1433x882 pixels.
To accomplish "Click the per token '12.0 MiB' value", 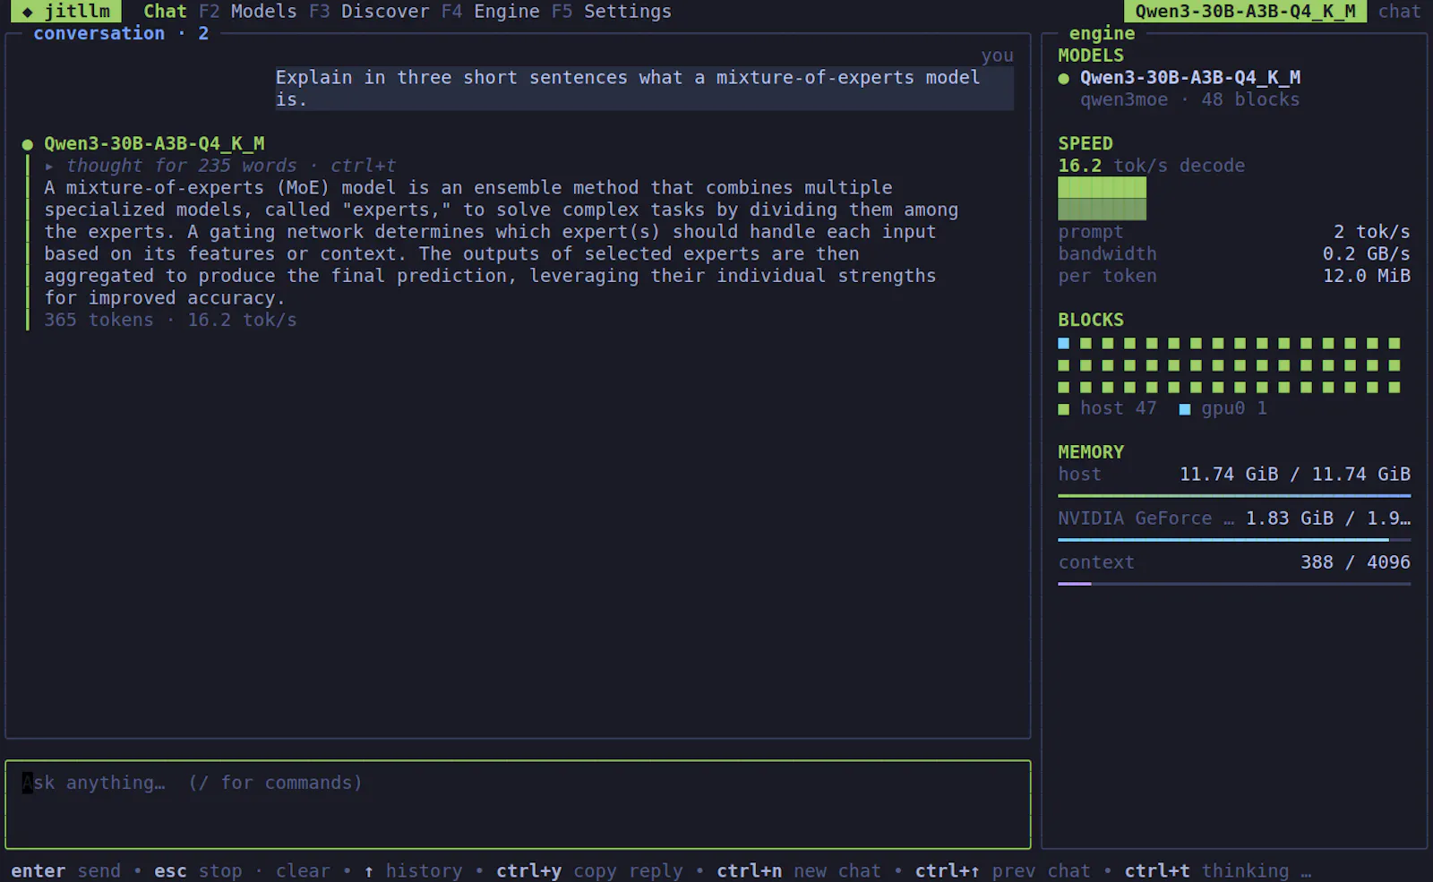I will point(1367,276).
